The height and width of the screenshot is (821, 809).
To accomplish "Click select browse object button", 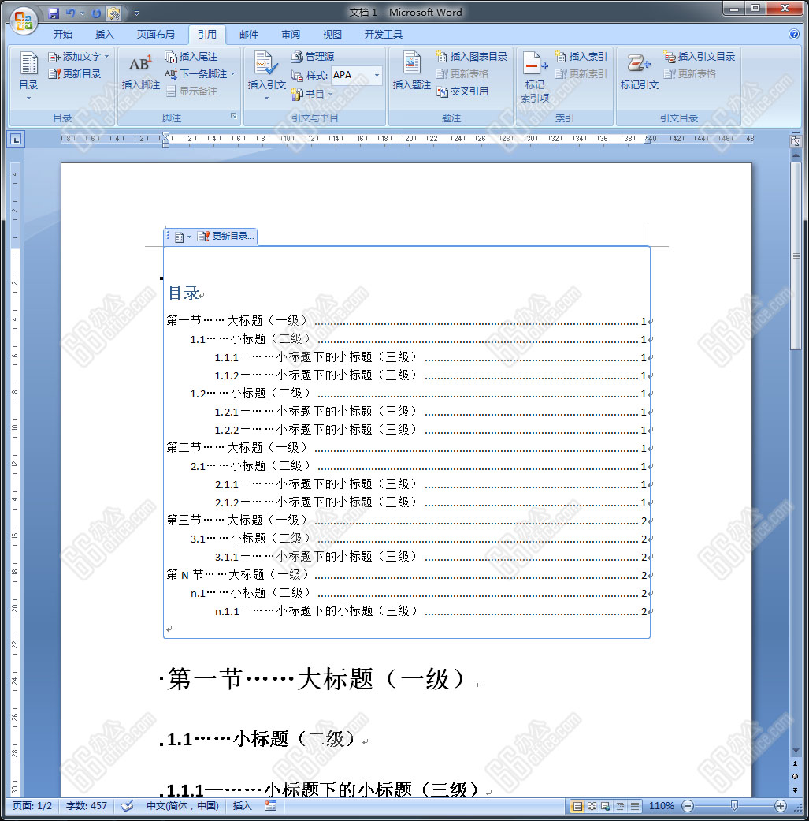I will pyautogui.click(x=796, y=776).
